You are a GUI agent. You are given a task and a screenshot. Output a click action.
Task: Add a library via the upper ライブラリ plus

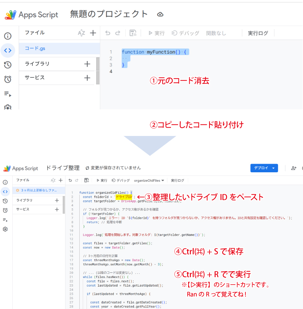coord(87,64)
